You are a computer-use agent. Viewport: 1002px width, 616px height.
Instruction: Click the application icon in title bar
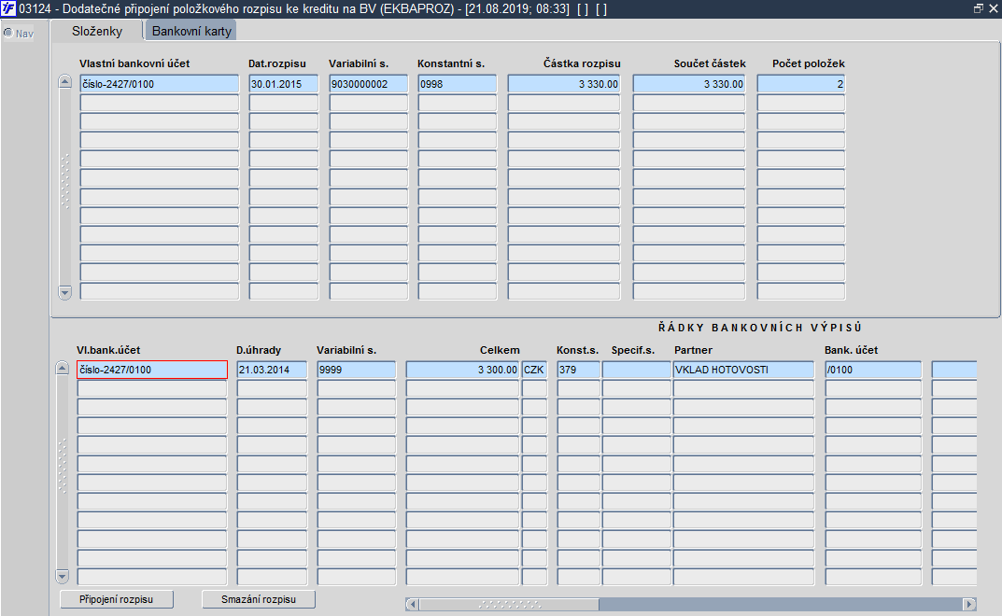(8, 9)
